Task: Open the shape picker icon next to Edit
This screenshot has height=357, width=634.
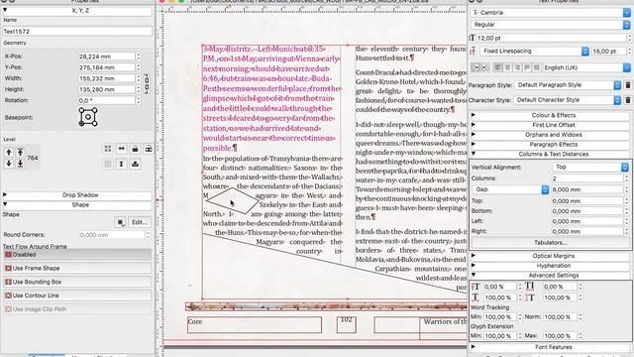Action: coord(120,222)
